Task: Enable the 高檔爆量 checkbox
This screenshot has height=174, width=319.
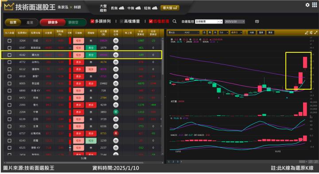Action: tap(121, 21)
